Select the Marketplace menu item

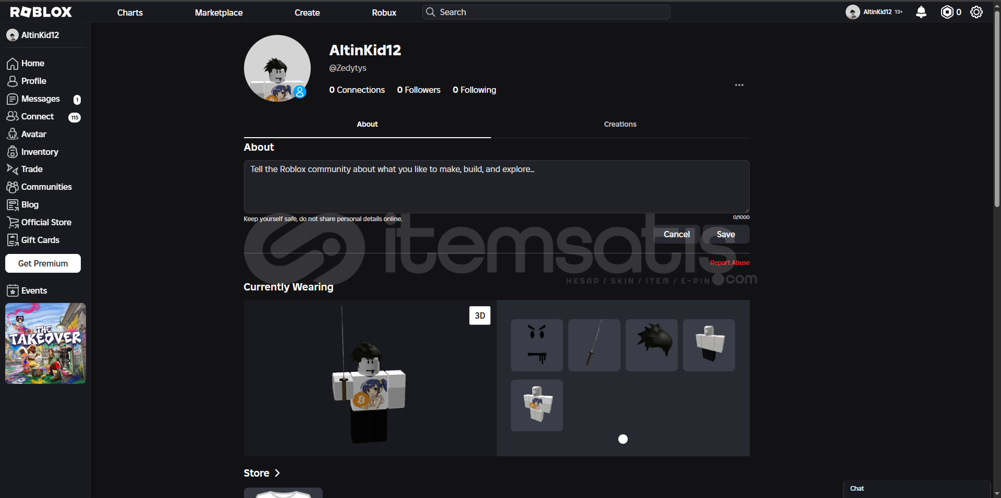point(219,13)
